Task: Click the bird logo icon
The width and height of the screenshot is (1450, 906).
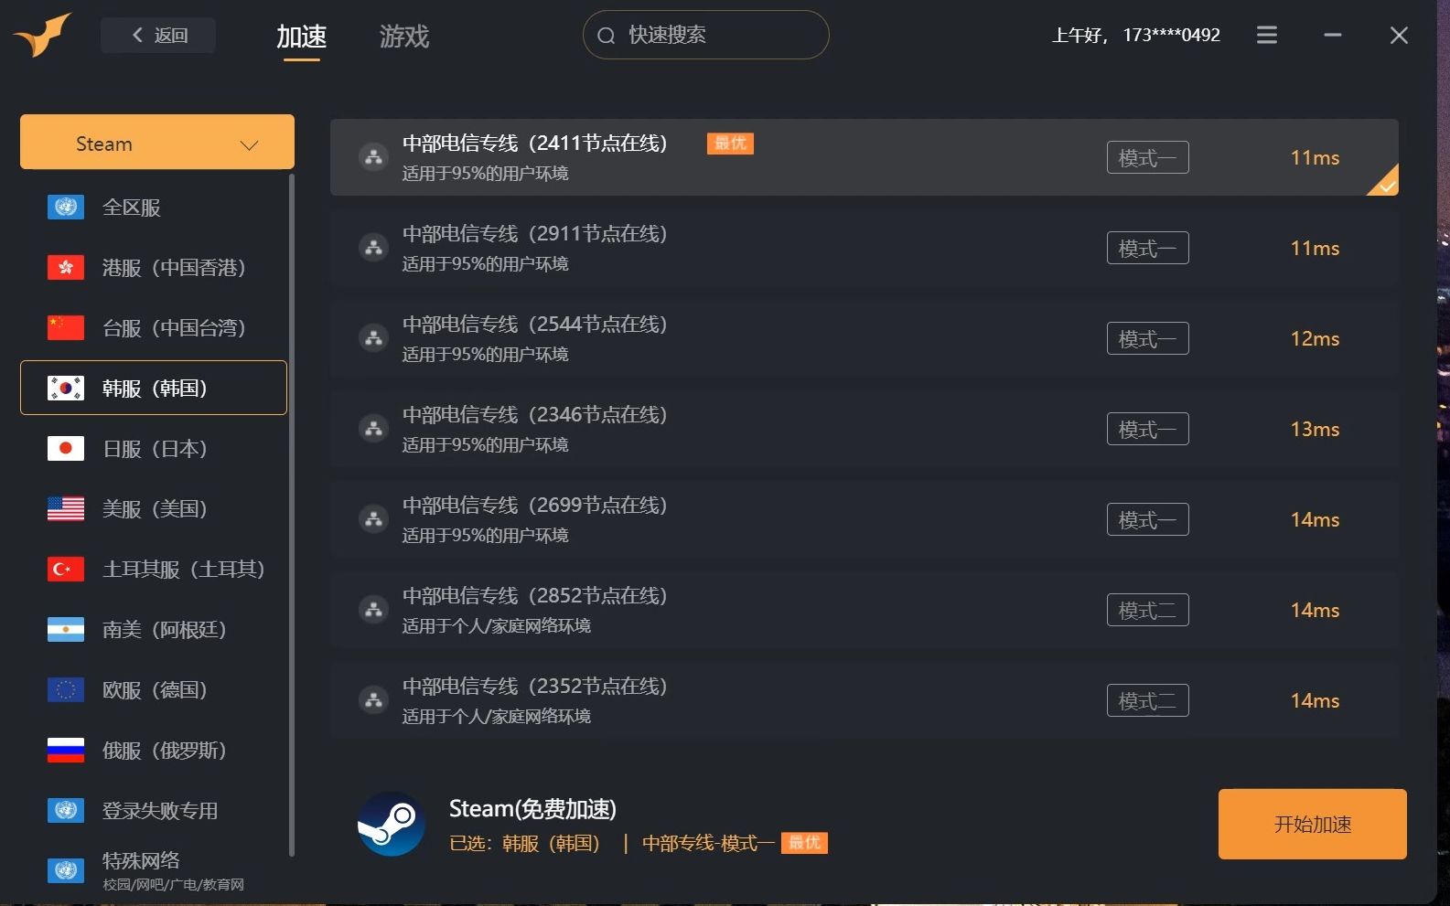Action: [42, 35]
